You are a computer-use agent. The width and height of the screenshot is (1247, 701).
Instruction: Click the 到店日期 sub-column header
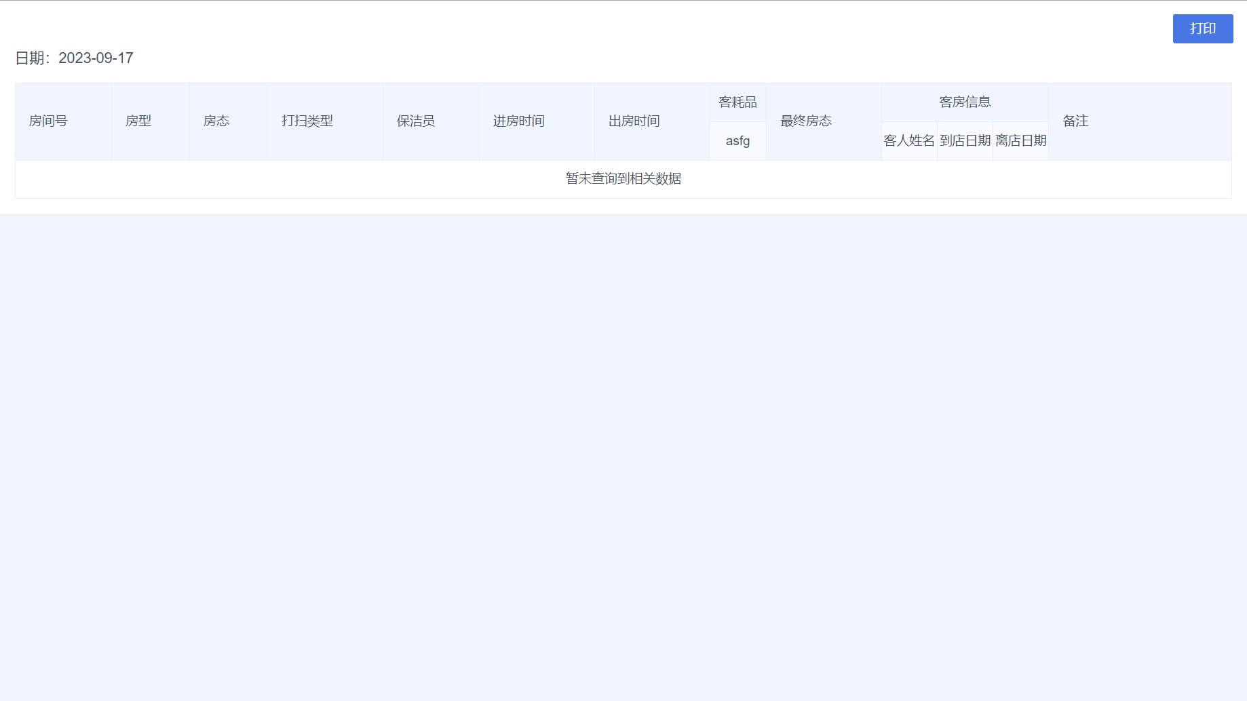click(965, 141)
